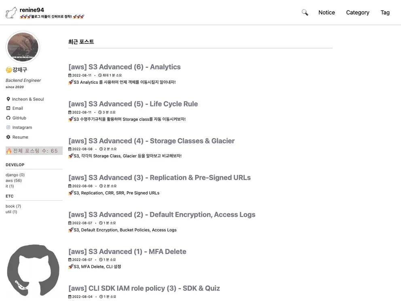Open the aws (56) category
The image size is (401, 301).
[x=14, y=180]
